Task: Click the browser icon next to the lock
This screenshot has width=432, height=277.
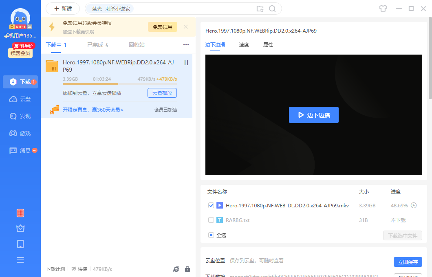Action: coord(176,269)
